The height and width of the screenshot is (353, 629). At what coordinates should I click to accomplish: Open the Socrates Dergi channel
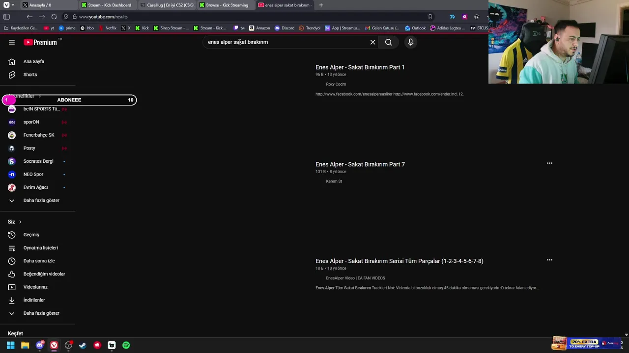[38, 161]
